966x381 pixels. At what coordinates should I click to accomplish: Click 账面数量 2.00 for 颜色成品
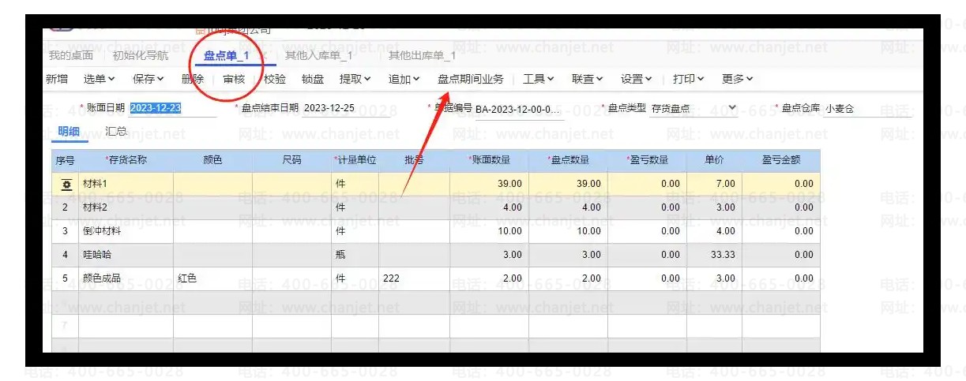coord(489,278)
